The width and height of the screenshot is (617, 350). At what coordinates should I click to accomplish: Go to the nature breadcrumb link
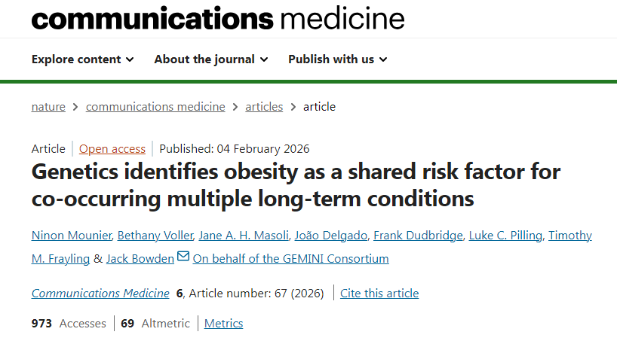click(48, 107)
